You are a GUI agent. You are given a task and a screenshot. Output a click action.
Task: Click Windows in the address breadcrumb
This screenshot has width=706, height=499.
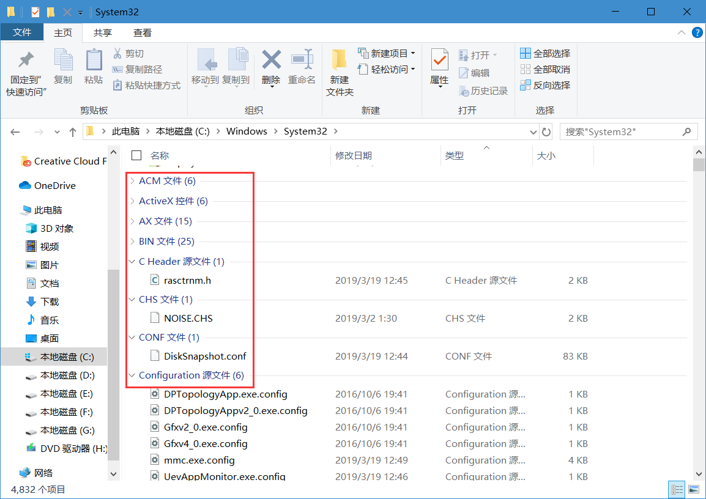tap(247, 131)
